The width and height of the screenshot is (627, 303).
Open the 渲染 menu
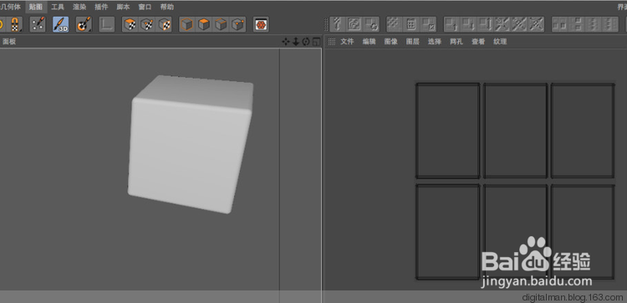tap(79, 8)
